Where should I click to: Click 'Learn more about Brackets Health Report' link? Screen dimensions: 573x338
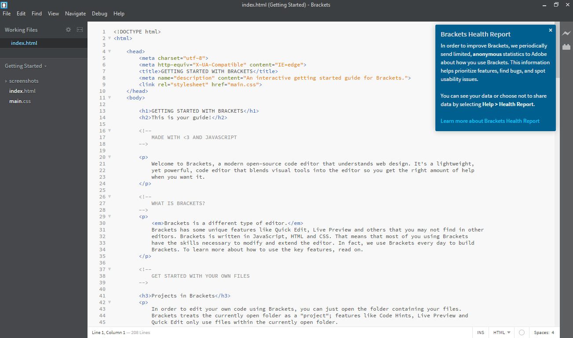coord(490,121)
